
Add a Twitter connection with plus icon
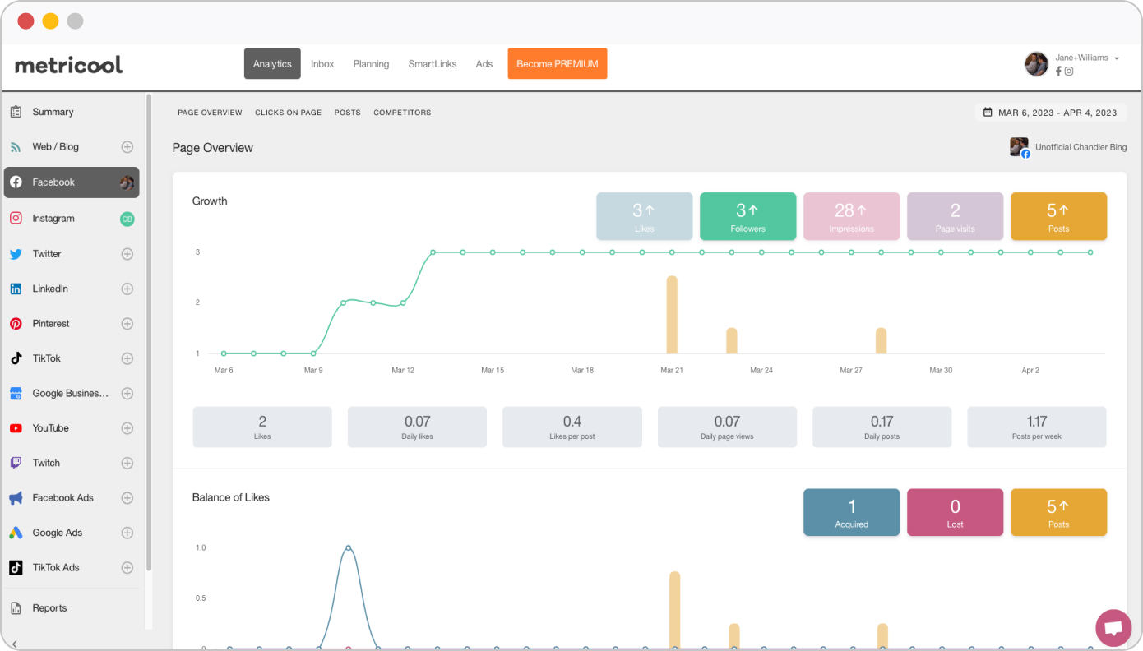(x=127, y=254)
